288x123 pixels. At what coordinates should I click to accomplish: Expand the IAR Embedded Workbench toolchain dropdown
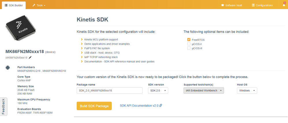pos(204,90)
